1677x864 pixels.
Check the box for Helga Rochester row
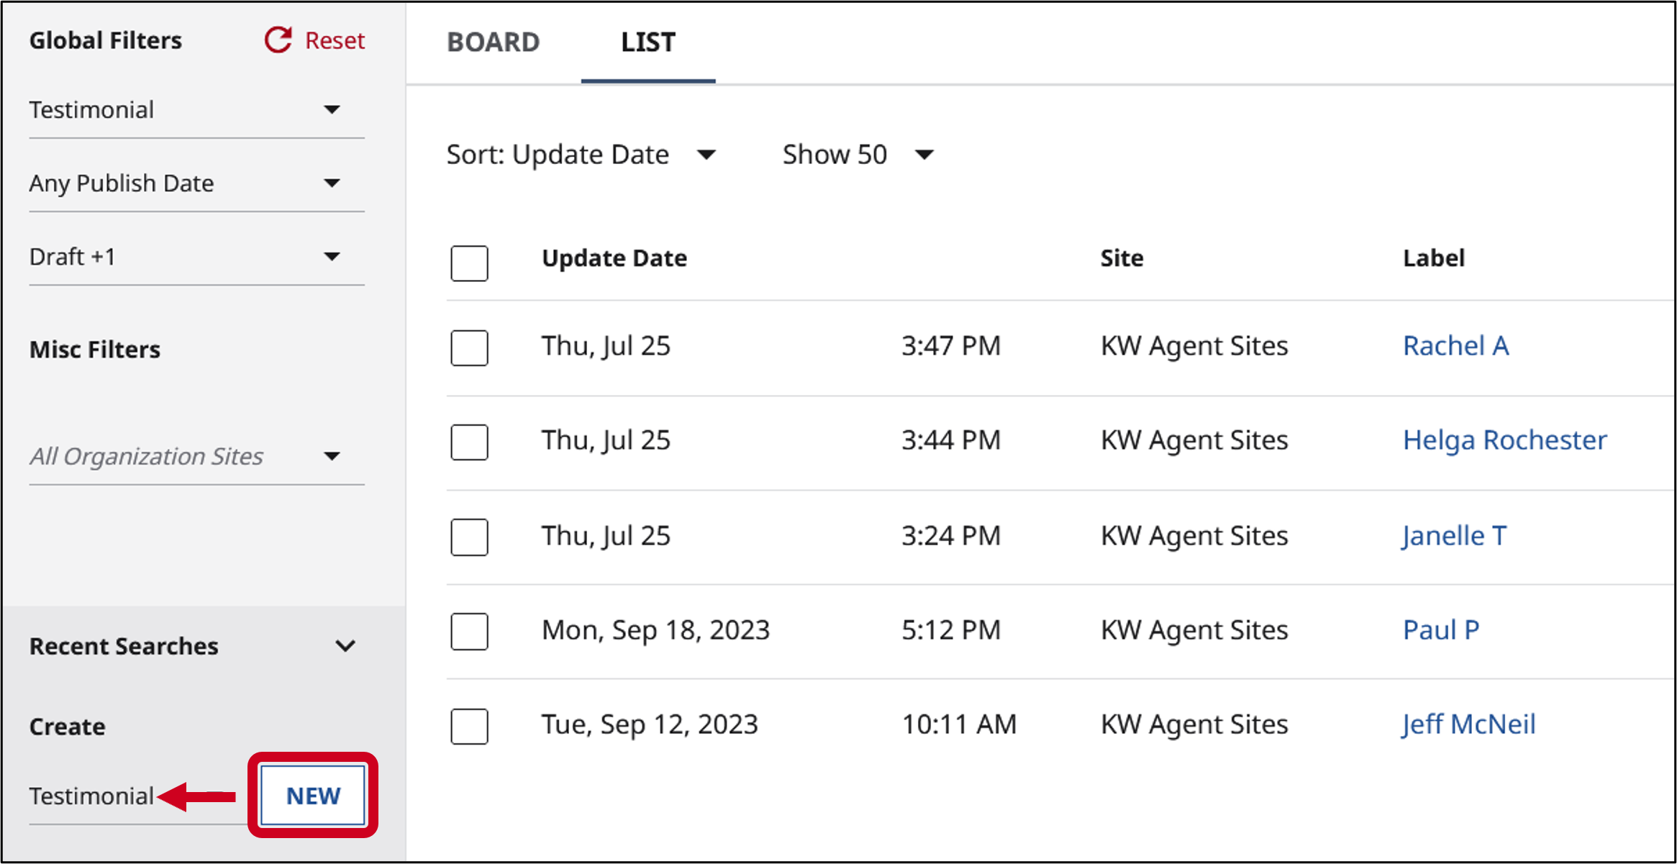pyautogui.click(x=469, y=442)
